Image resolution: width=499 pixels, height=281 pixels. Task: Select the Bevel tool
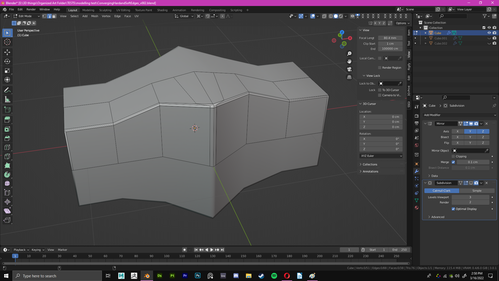click(x=7, y=138)
